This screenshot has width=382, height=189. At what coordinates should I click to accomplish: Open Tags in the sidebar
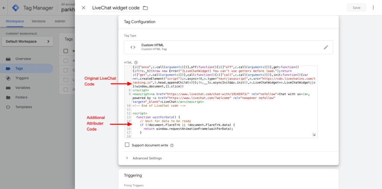coord(26,68)
